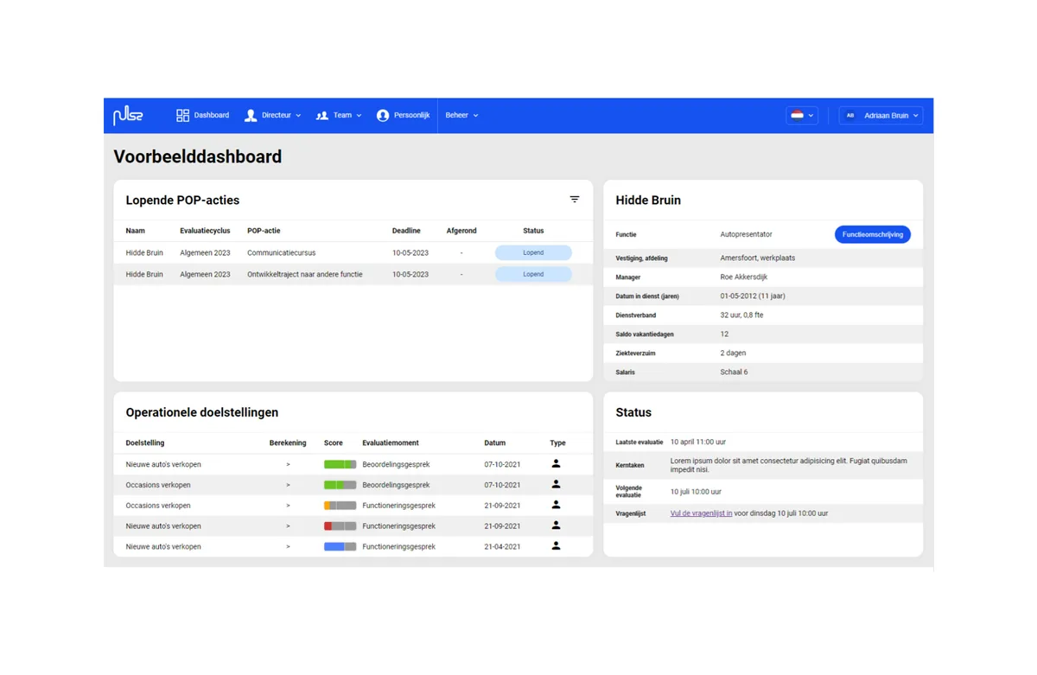Click the Afgerond column header
This screenshot has height=675, width=1037.
click(461, 231)
